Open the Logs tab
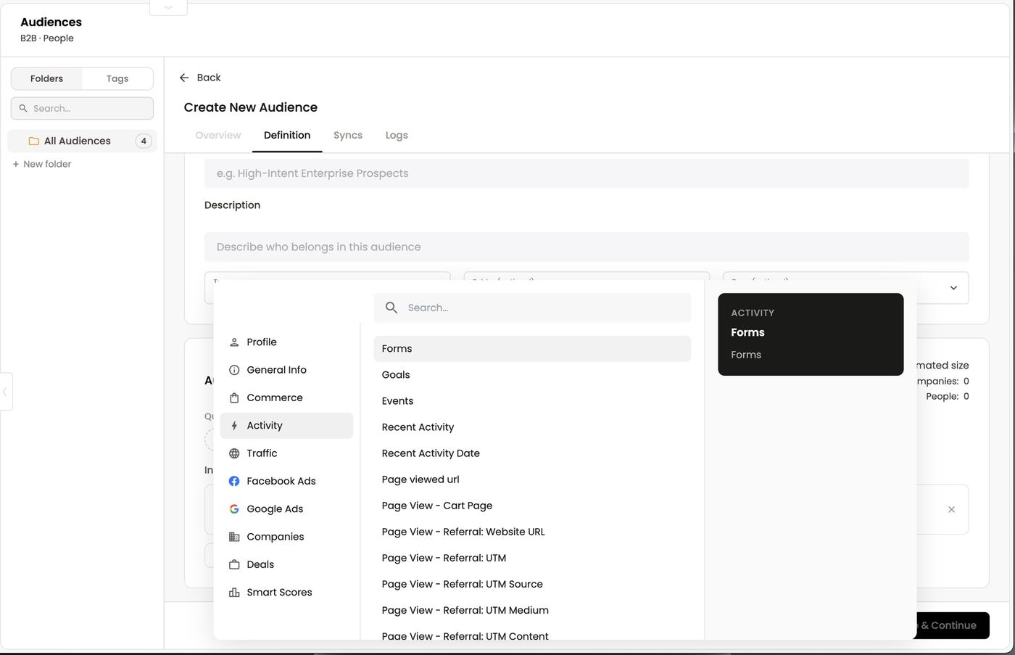The image size is (1015, 655). click(397, 135)
